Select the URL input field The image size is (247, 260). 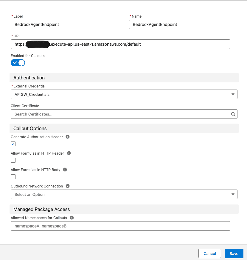[x=120, y=44]
